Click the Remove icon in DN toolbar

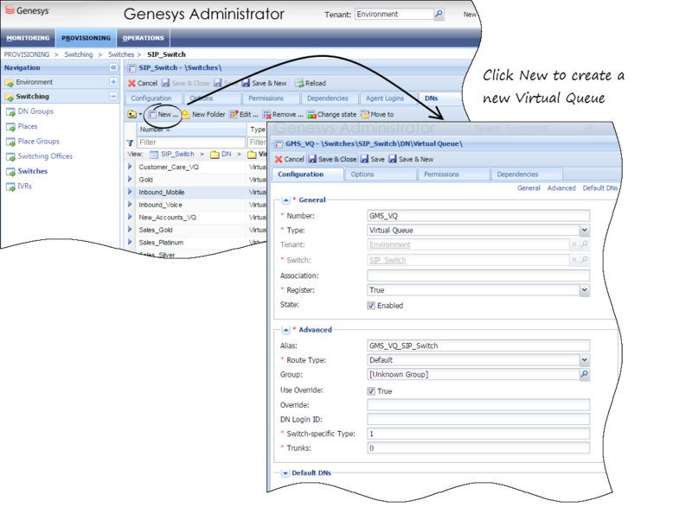(x=266, y=115)
